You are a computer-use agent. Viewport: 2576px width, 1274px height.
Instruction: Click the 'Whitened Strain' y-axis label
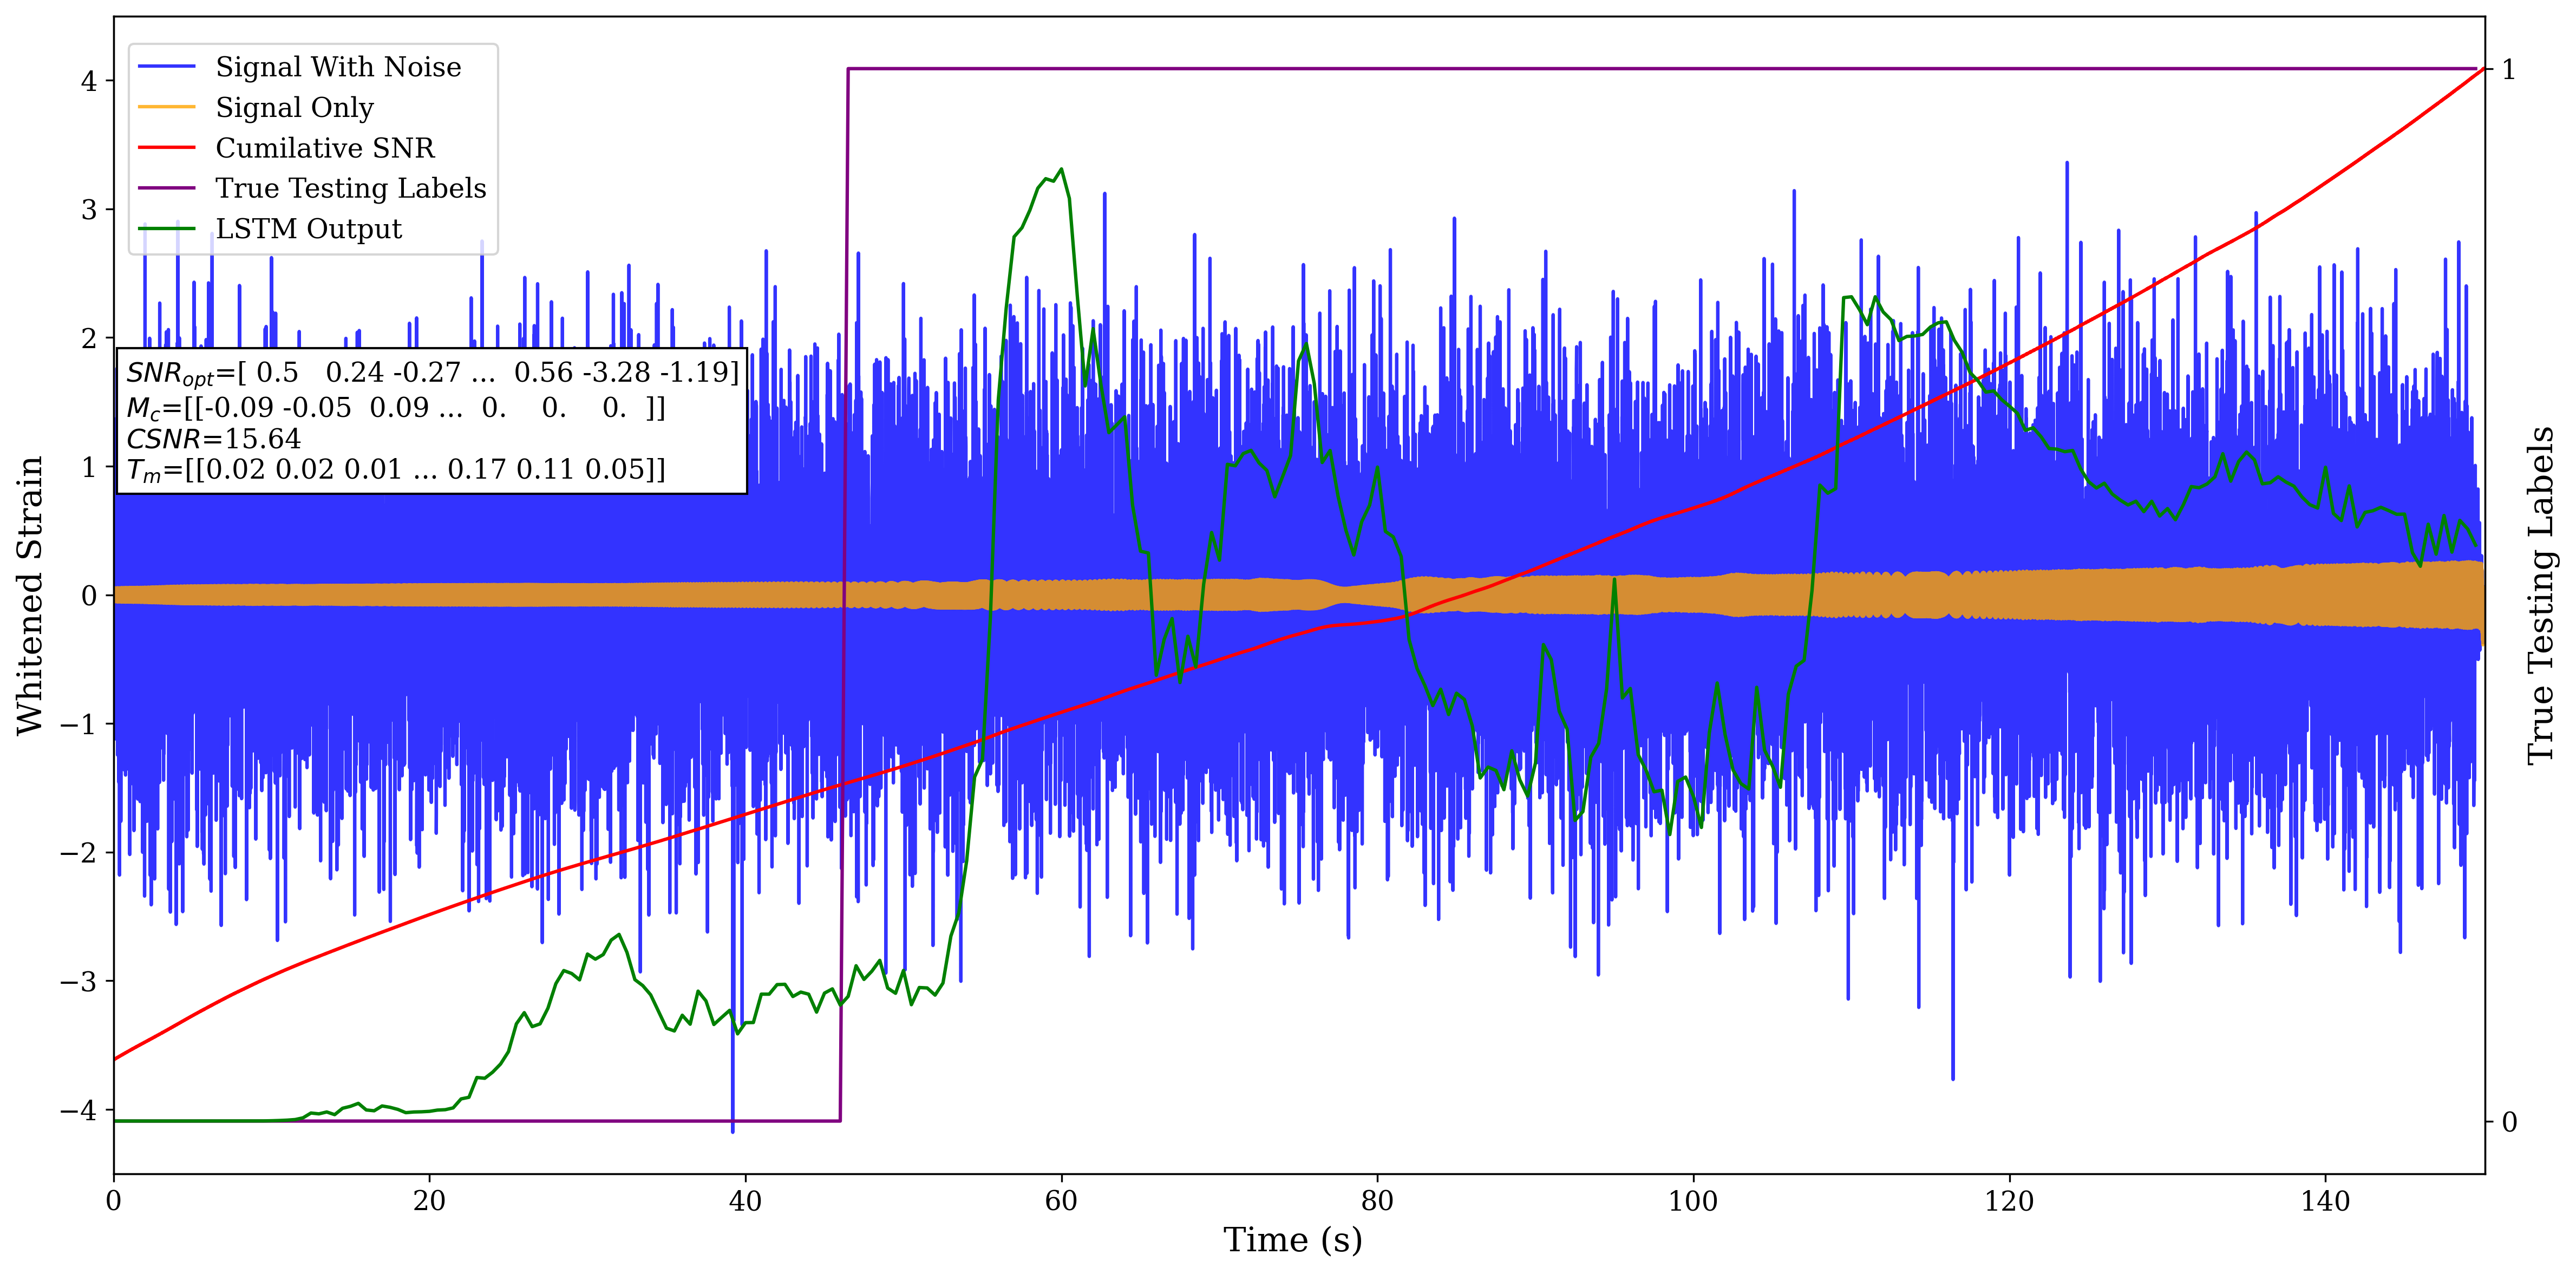[x=30, y=595]
